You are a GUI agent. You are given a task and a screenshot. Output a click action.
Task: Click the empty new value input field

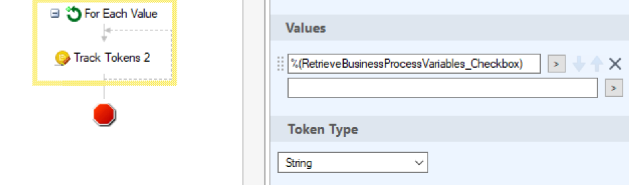[443, 88]
